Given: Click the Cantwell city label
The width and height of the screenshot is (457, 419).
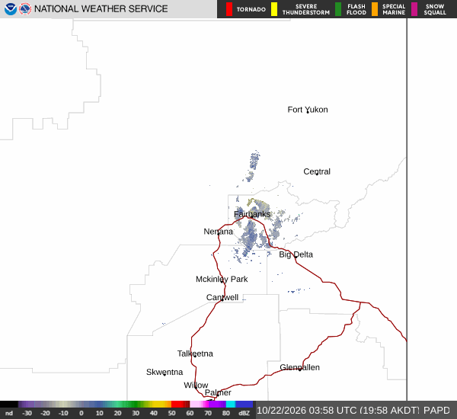Looking at the screenshot, I should [222, 297].
